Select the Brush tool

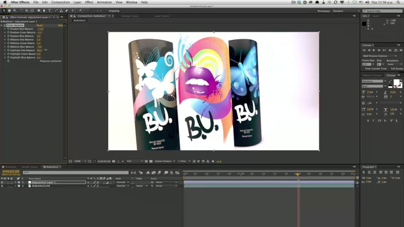click(x=56, y=11)
